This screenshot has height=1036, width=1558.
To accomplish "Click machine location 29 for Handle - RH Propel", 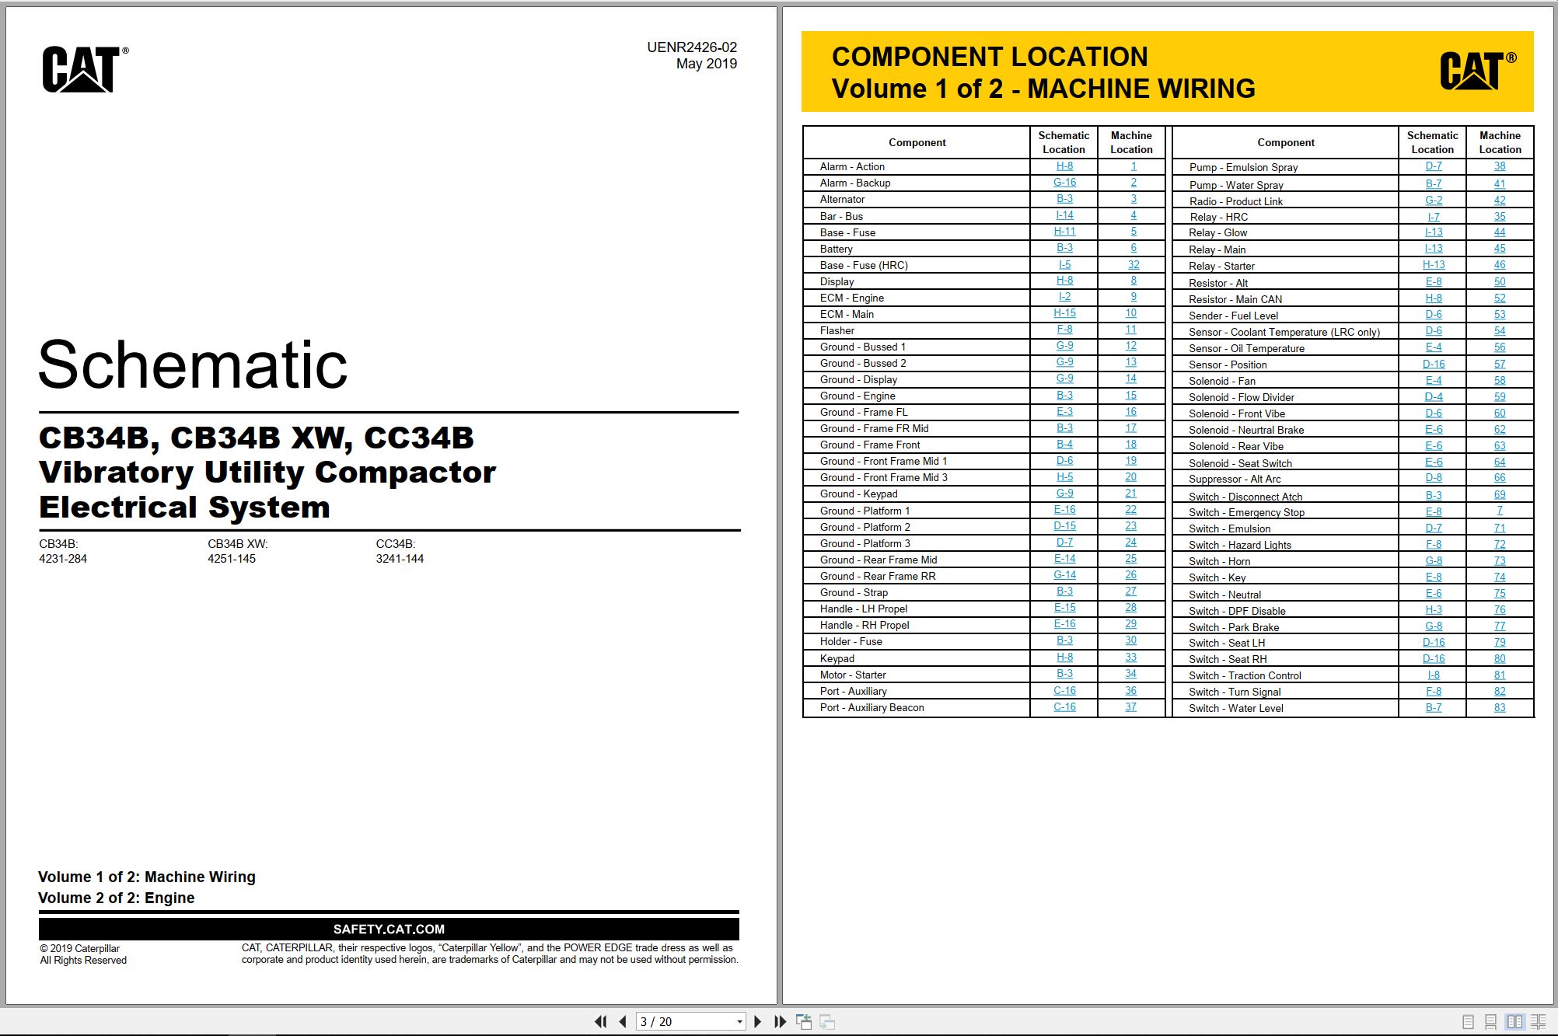I will [x=1131, y=624].
